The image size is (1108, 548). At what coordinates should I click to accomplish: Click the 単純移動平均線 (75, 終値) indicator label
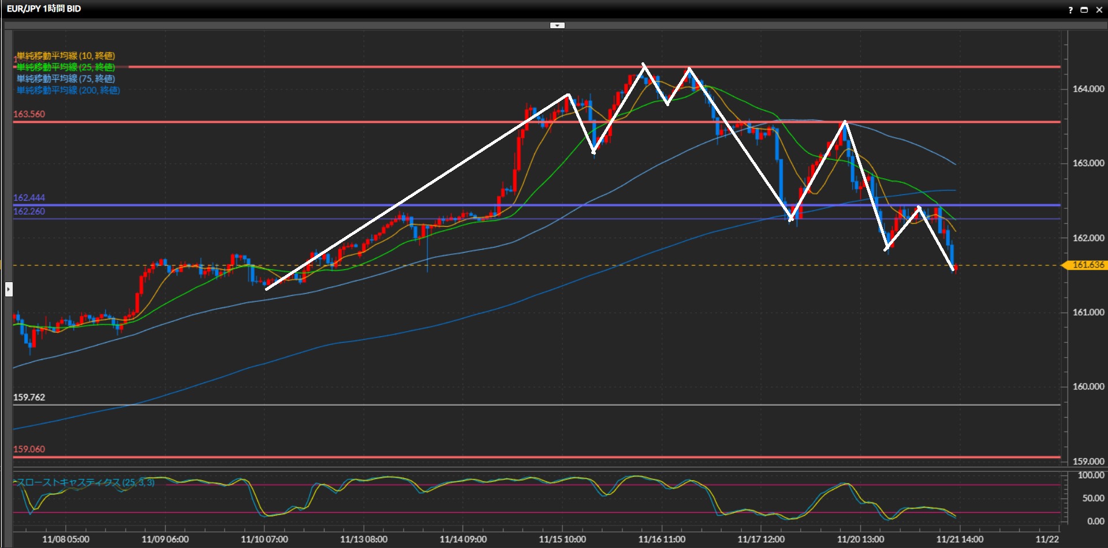click(66, 79)
